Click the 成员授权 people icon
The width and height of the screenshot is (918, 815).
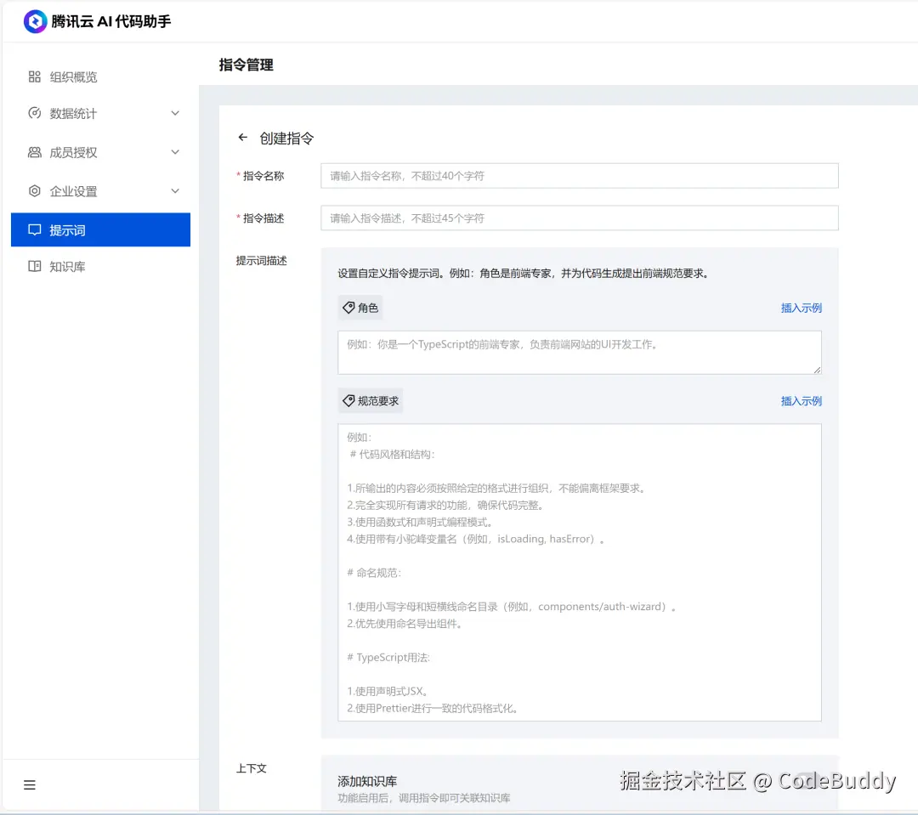(34, 152)
